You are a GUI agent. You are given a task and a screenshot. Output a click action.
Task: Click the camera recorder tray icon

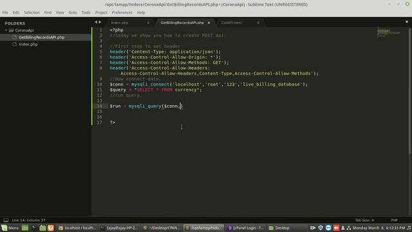[313, 227]
